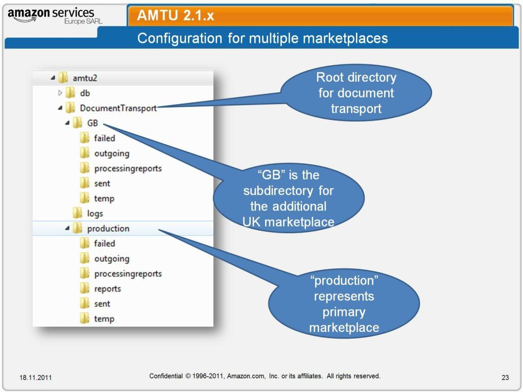Select 'processingreports' label under GB
The image size is (523, 392).
click(x=128, y=168)
